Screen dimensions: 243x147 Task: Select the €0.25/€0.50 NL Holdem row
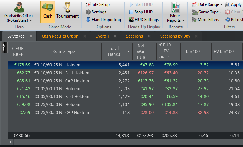click(125, 104)
